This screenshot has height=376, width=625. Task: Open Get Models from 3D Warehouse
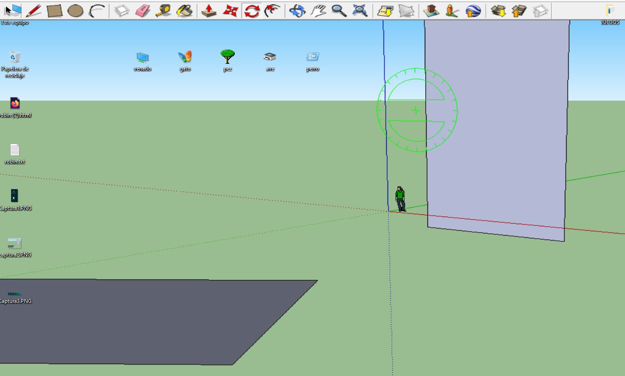click(498, 10)
